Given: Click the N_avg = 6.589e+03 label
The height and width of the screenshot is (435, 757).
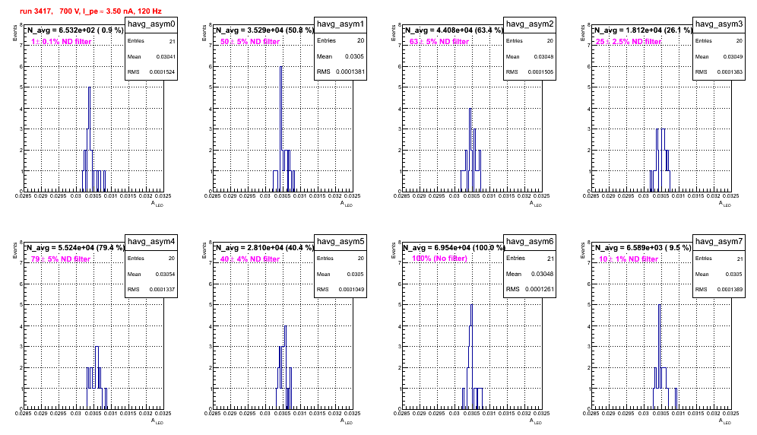Looking at the screenshot, I should click(x=643, y=248).
